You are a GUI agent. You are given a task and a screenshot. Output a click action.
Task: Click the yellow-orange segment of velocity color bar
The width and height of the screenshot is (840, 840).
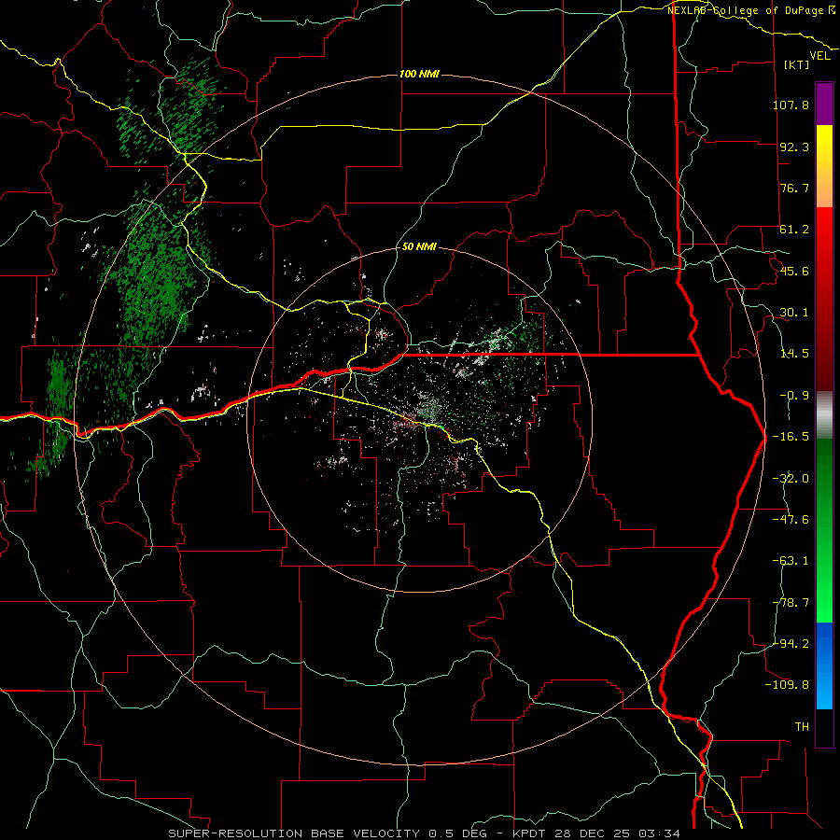pyautogui.click(x=824, y=166)
